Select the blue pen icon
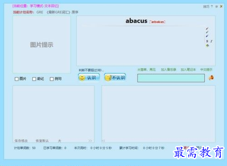This screenshot has width=227, height=166. pyautogui.click(x=207, y=36)
